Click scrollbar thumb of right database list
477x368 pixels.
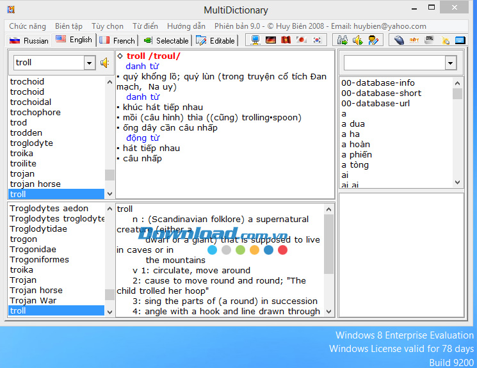(x=457, y=93)
